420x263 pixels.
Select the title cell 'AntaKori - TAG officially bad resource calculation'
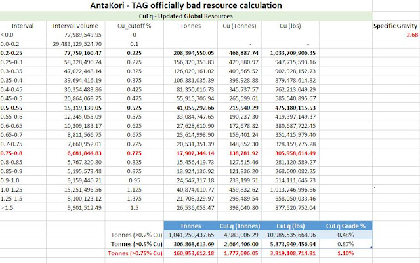pyautogui.click(x=186, y=5)
